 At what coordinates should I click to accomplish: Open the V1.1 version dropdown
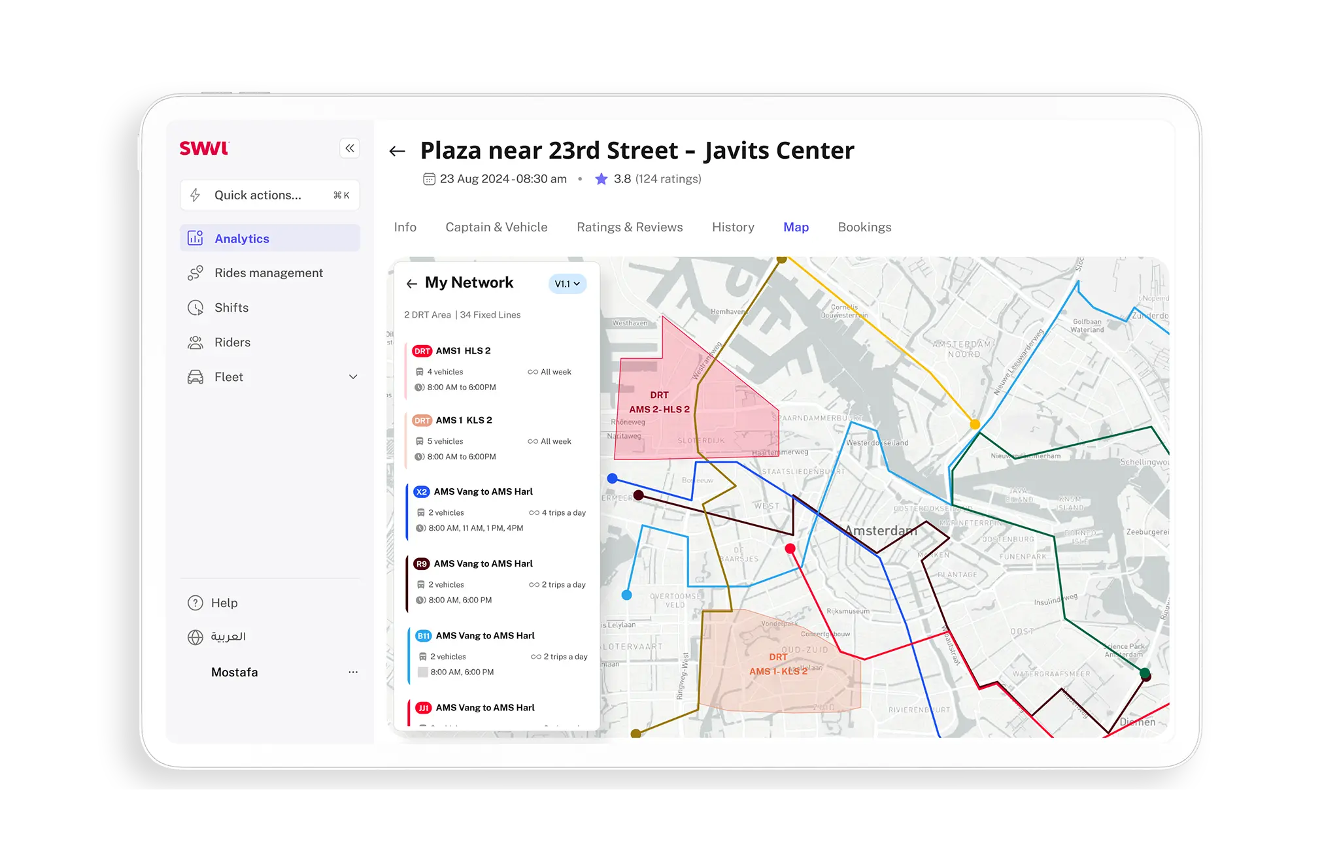567,284
